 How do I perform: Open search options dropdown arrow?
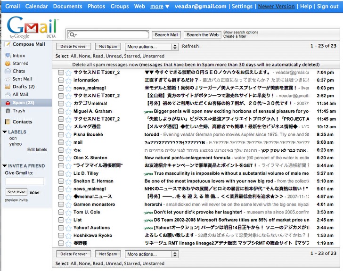[76, 35]
